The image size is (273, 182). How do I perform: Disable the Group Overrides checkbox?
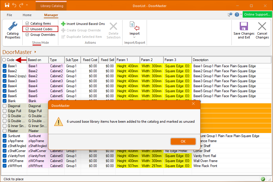click(27, 35)
